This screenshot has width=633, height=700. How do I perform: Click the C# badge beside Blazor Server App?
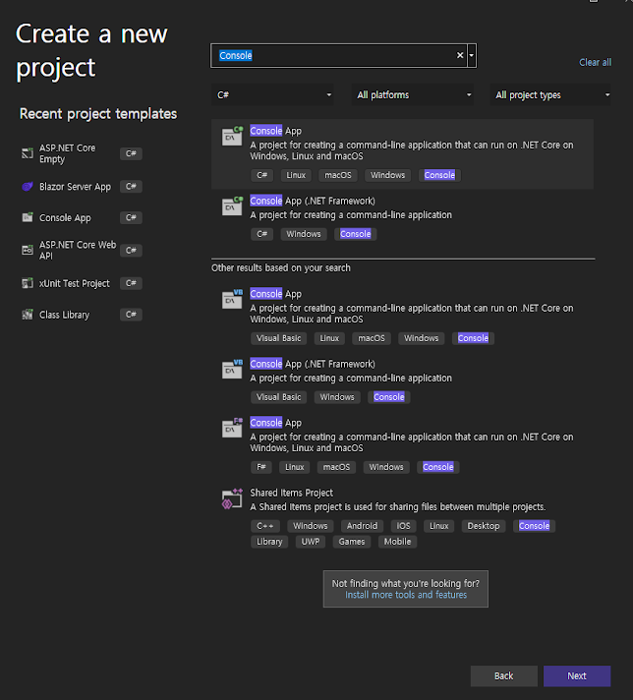pyautogui.click(x=131, y=187)
